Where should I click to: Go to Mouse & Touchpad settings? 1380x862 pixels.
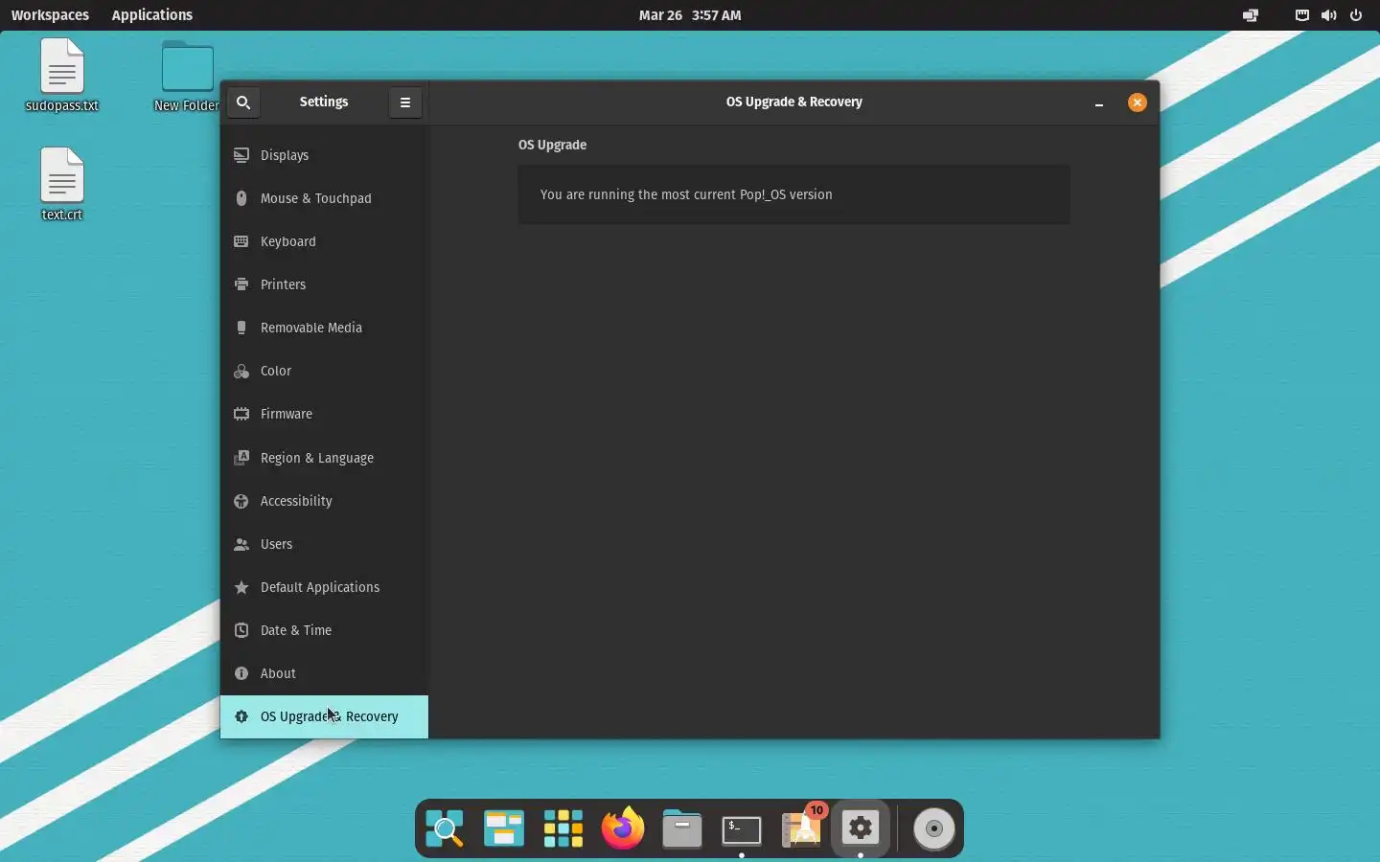point(325,198)
